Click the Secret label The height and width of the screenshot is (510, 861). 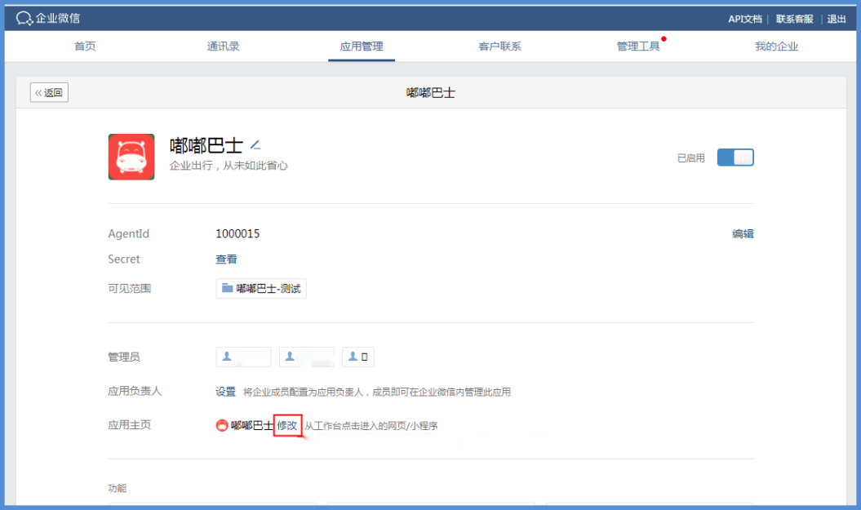124,259
